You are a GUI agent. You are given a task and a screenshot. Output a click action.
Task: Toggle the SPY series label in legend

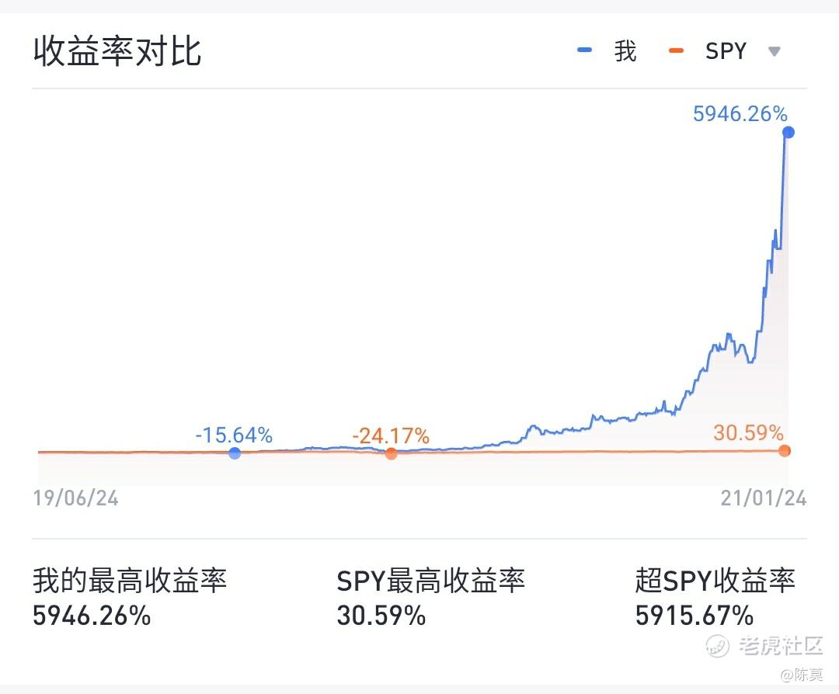[x=726, y=51]
